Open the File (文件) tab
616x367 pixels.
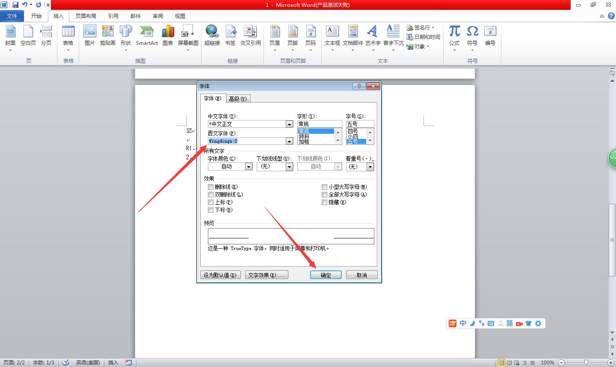point(12,16)
